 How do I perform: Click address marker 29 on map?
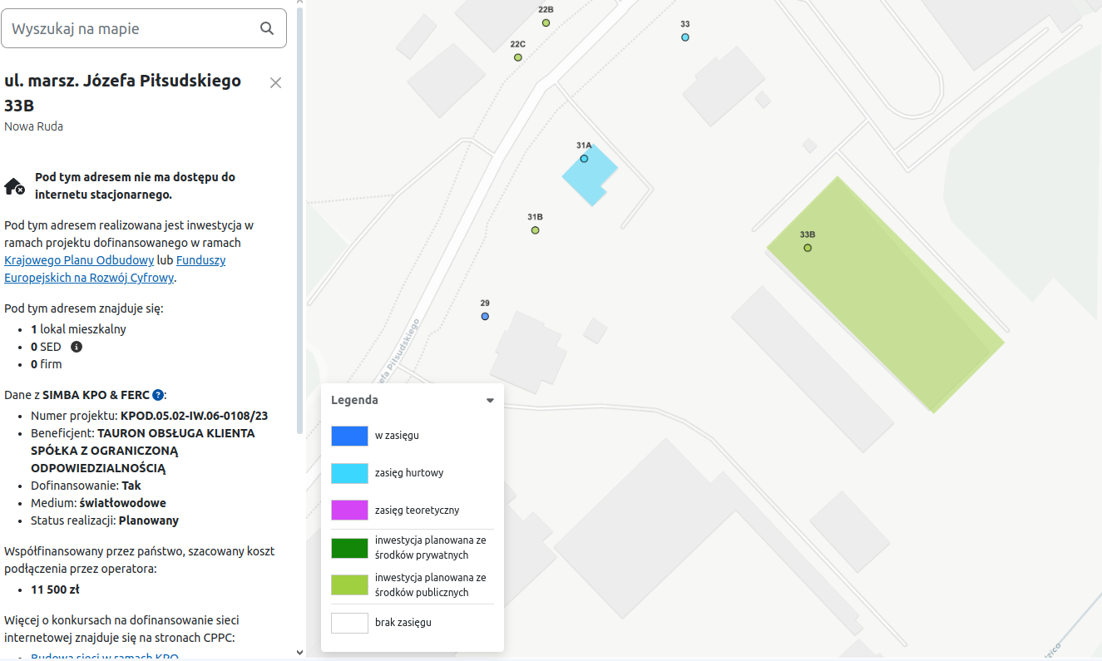tap(485, 317)
